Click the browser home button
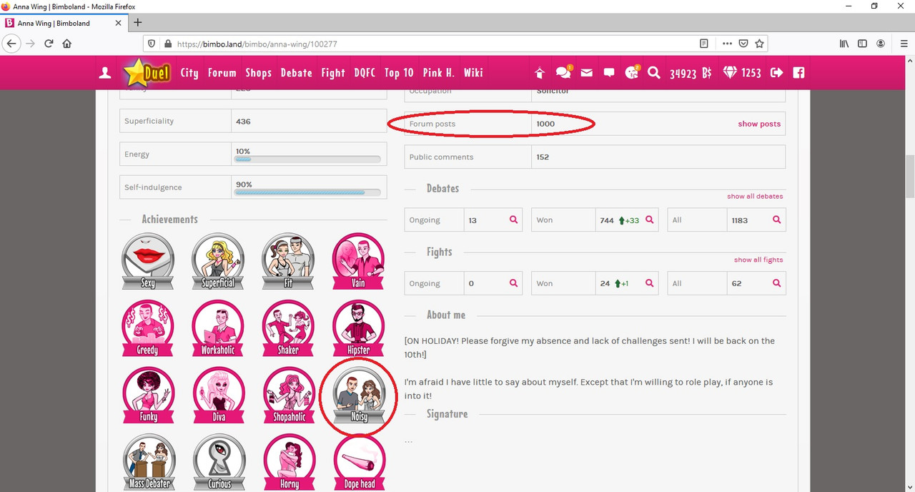This screenshot has height=492, width=915. (x=67, y=44)
